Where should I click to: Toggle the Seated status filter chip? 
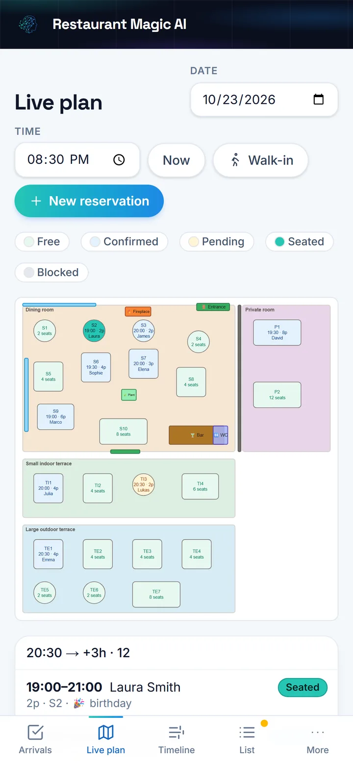click(x=300, y=242)
